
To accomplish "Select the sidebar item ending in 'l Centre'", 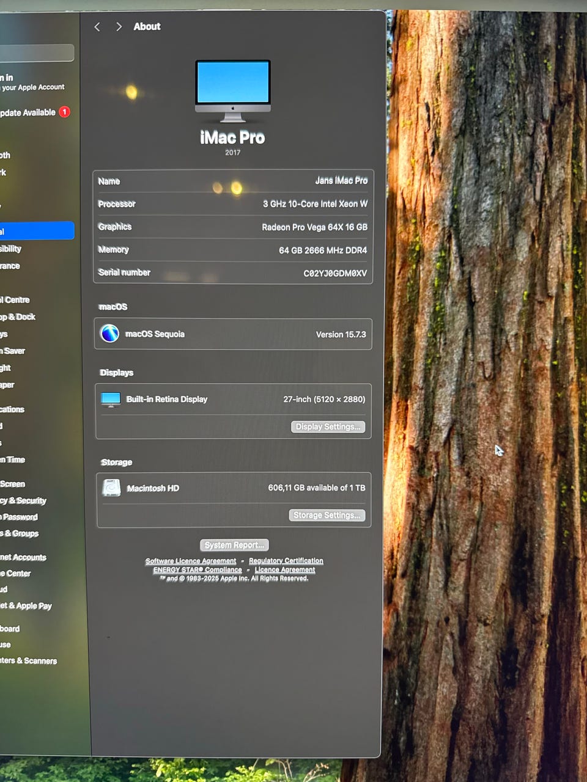I will [15, 300].
